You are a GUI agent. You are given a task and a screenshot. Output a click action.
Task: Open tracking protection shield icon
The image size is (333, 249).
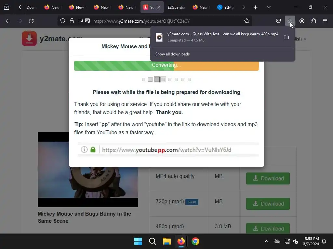[x=63, y=21]
